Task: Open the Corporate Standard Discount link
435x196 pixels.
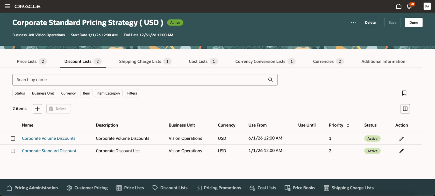Action: tap(49, 151)
